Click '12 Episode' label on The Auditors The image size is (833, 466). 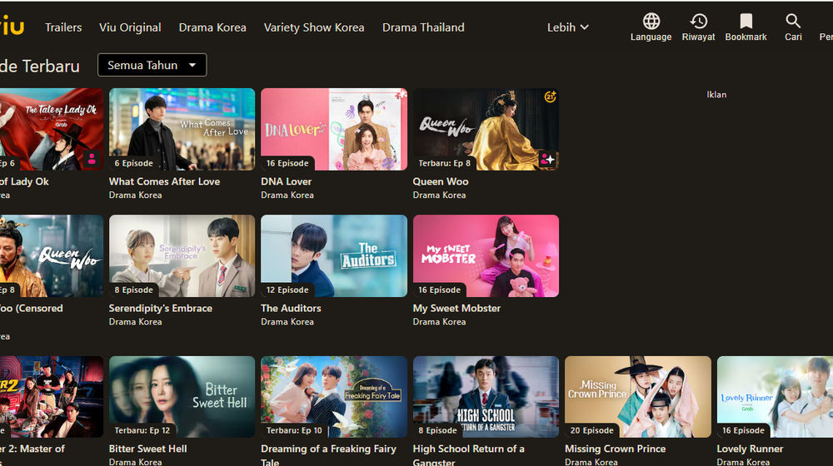(287, 290)
